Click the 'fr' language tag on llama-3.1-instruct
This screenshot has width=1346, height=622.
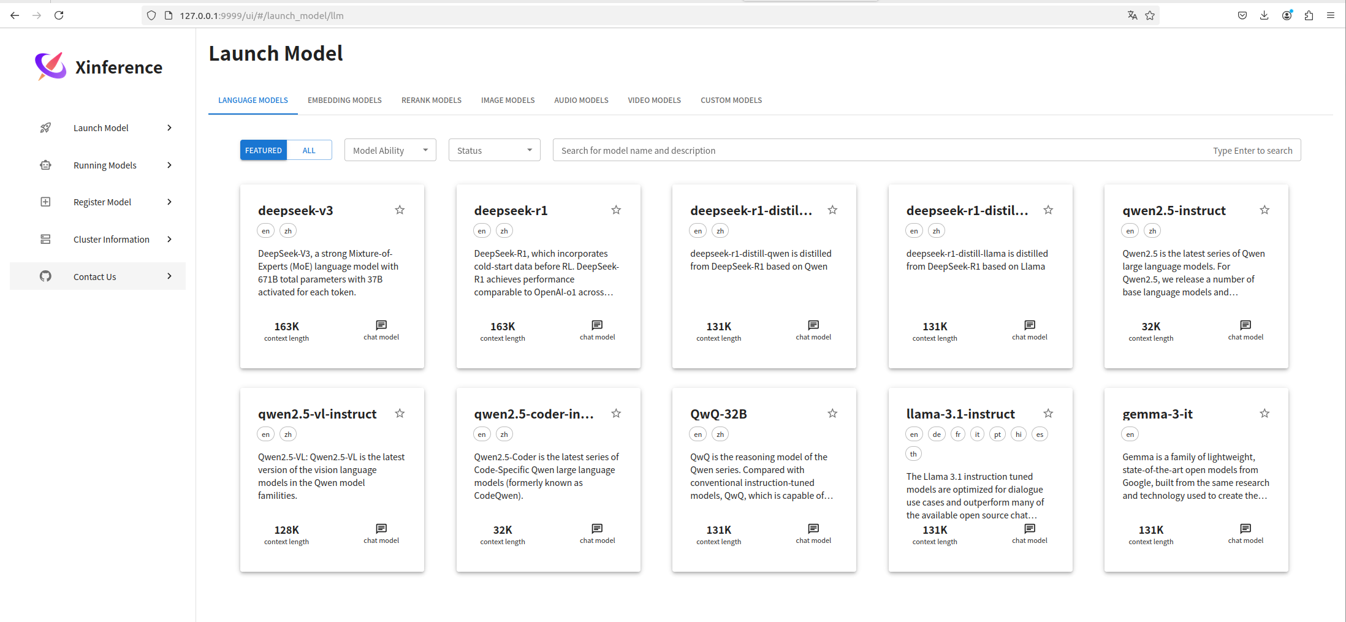tap(958, 434)
